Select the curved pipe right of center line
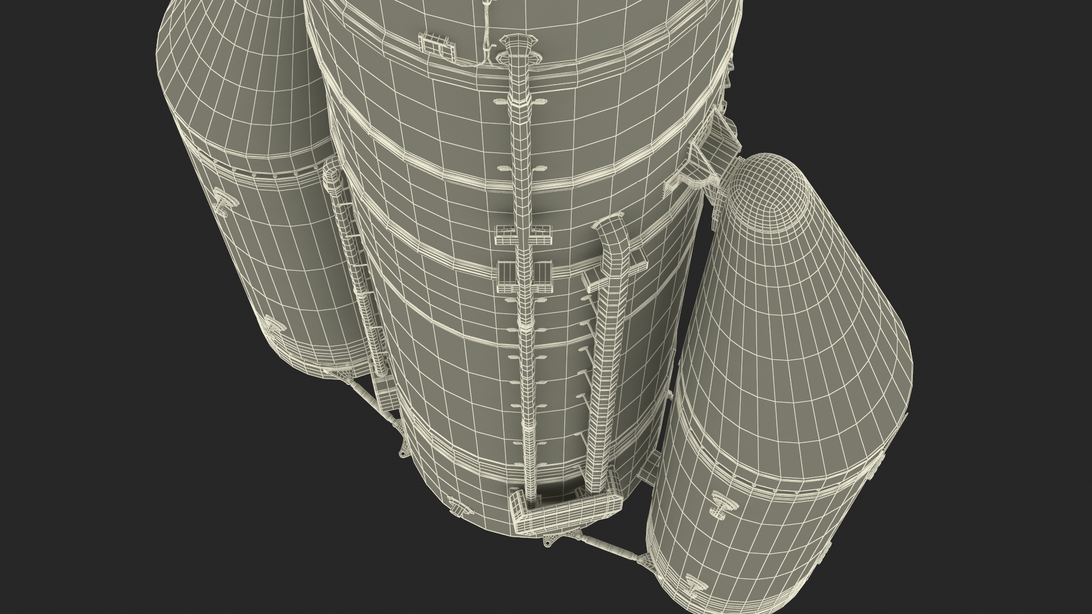Viewport: 1092px width, 614px height. click(609, 352)
